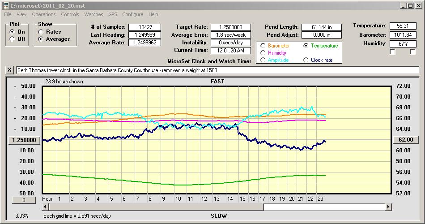Click the Seth Thomas comment text field

pos(218,70)
